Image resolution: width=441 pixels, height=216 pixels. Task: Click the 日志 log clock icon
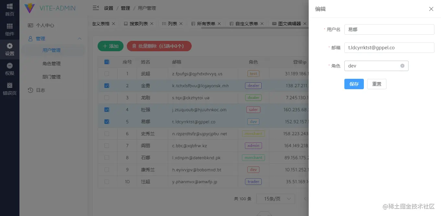pyautogui.click(x=30, y=90)
